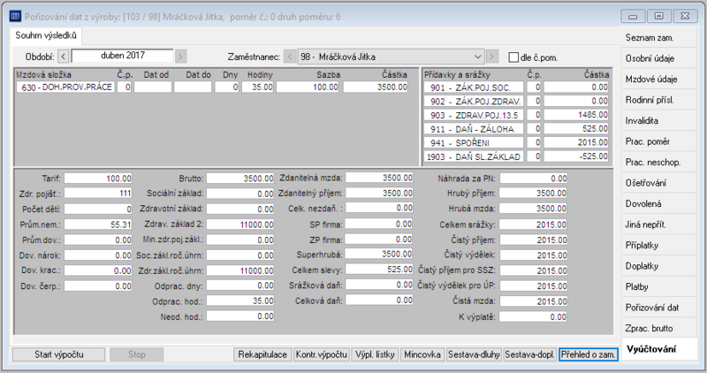This screenshot has height=373, width=707.
Task: Click Sestava-dluhy button
Action: (474, 354)
